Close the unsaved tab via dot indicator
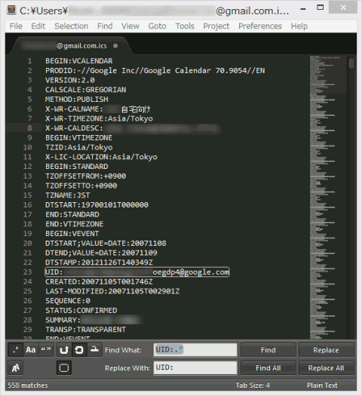 coord(115,46)
